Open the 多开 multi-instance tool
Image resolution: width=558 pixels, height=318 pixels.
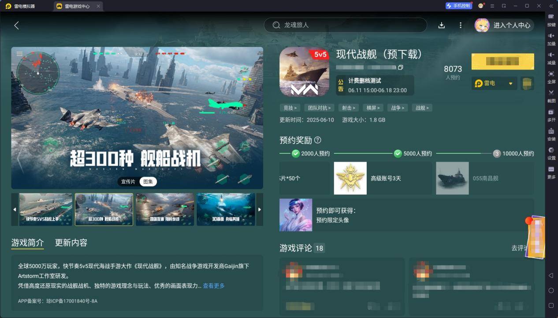(551, 115)
